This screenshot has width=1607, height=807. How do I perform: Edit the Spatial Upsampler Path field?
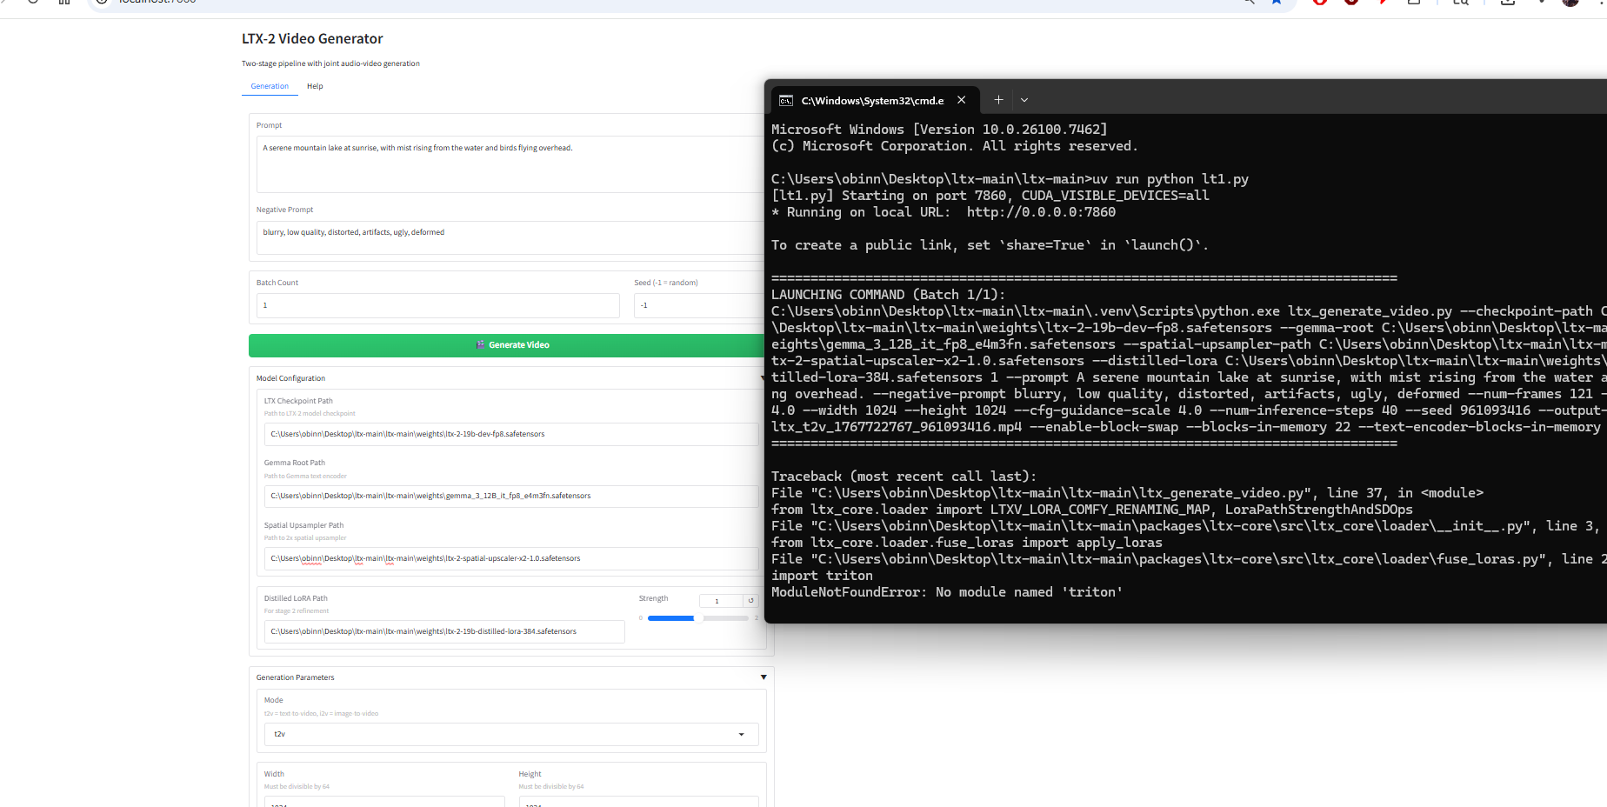pos(511,558)
